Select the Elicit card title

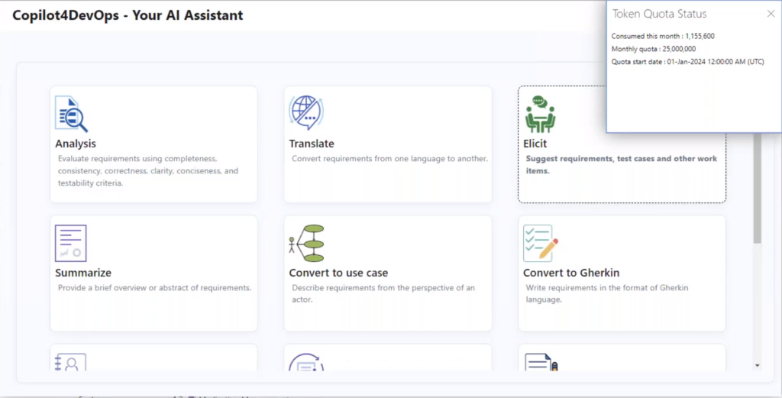[535, 144]
